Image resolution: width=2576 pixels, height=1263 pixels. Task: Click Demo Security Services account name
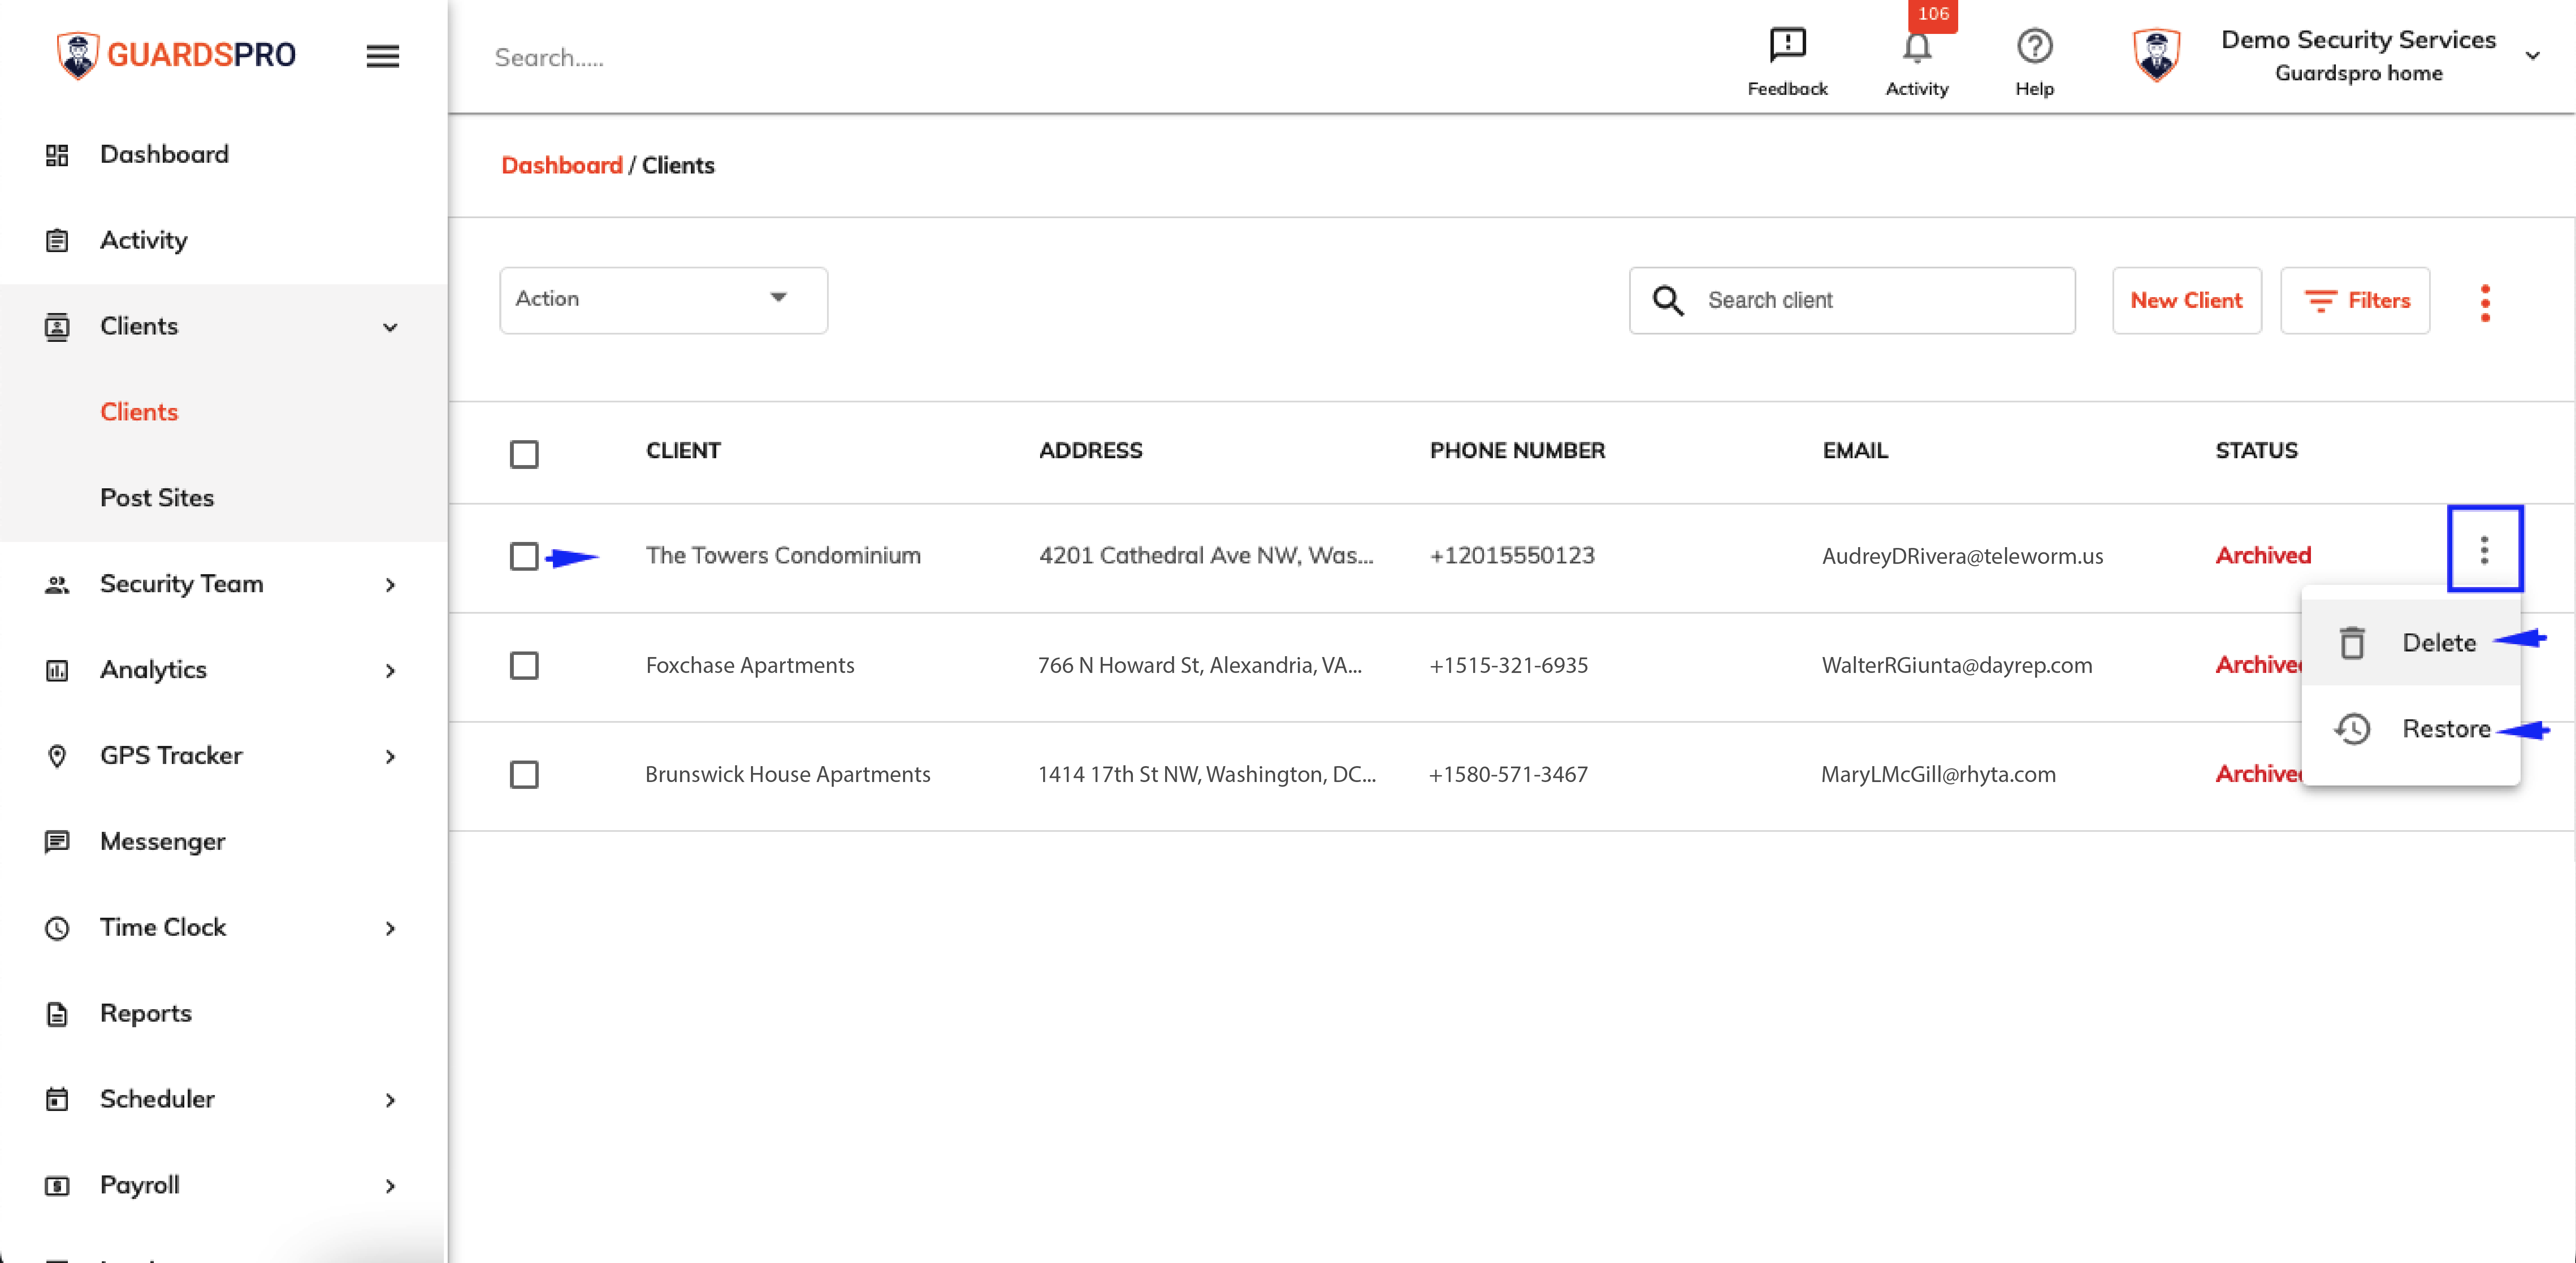2358,40
